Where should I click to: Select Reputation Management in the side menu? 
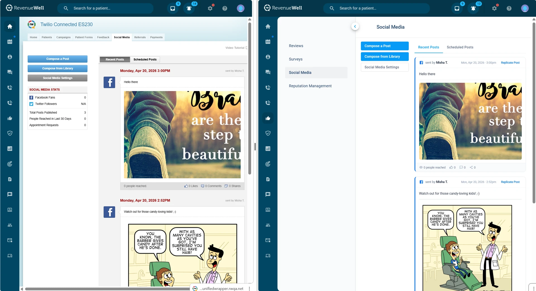[x=310, y=86]
